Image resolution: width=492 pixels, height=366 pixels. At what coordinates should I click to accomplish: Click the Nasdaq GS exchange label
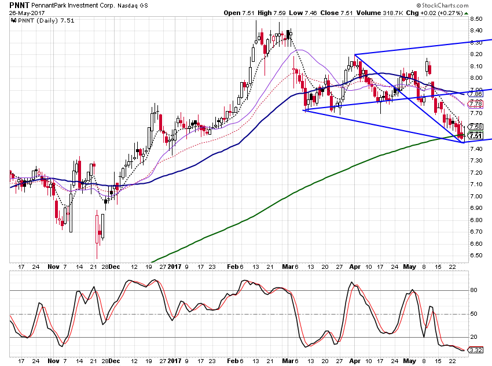coord(133,6)
